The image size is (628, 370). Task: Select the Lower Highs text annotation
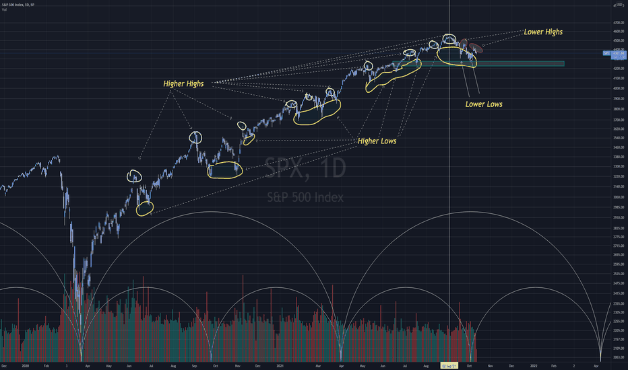click(x=543, y=32)
